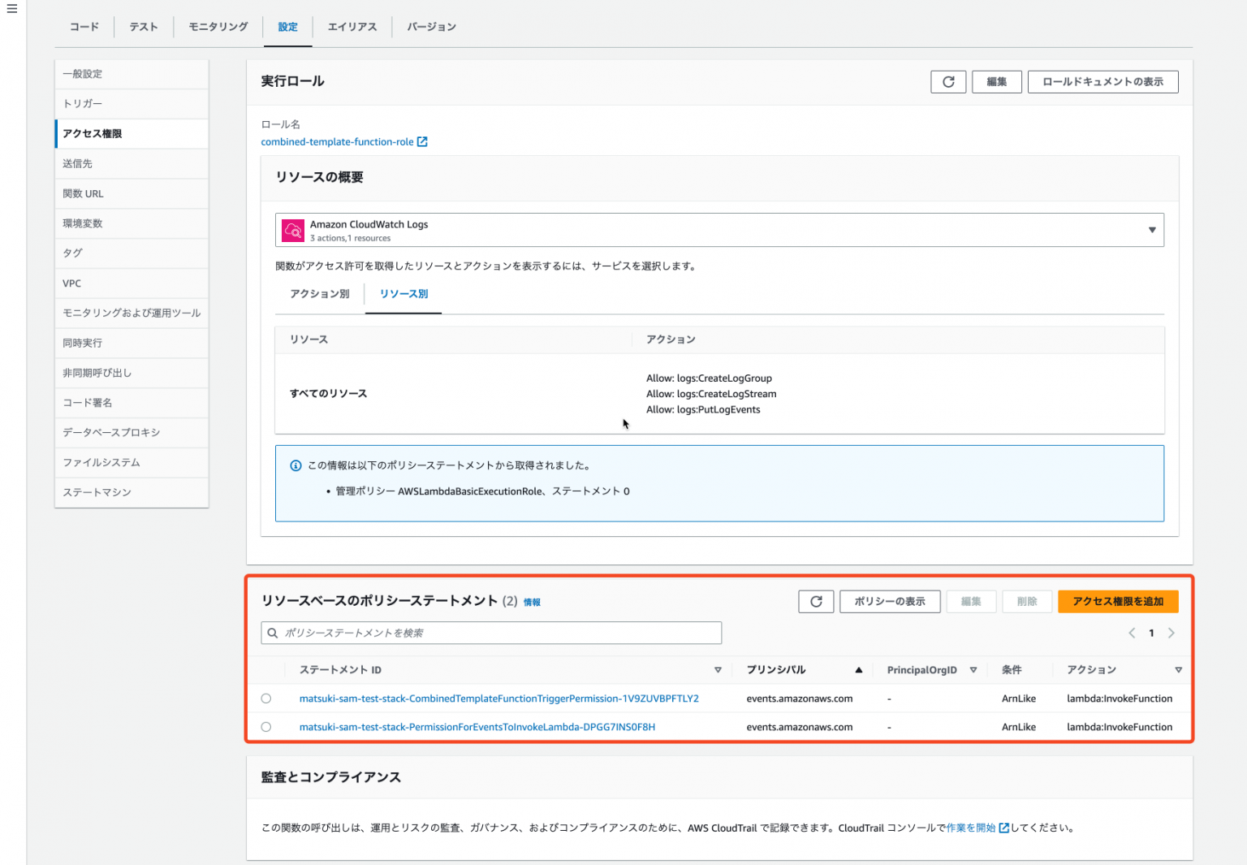The image size is (1247, 865).
Task: Click the Amazon CloudWatch Logs service icon
Action: click(x=292, y=230)
